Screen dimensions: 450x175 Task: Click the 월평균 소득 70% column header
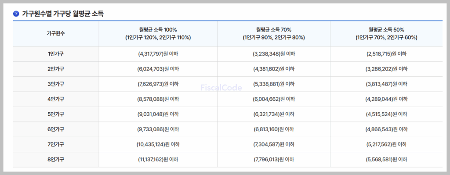click(x=274, y=33)
